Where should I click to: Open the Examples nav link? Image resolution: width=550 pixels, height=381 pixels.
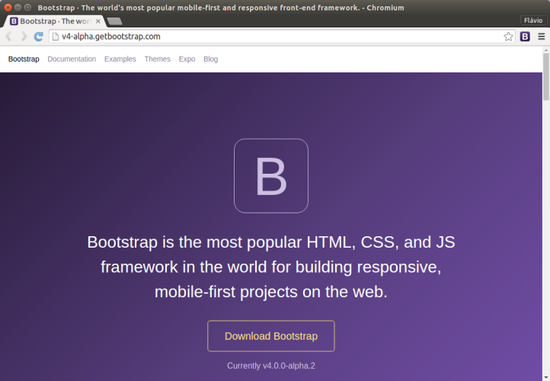click(120, 59)
